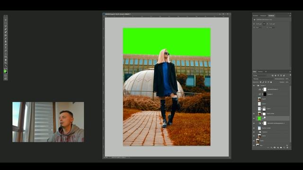Switch to the Channels tab

260,72
